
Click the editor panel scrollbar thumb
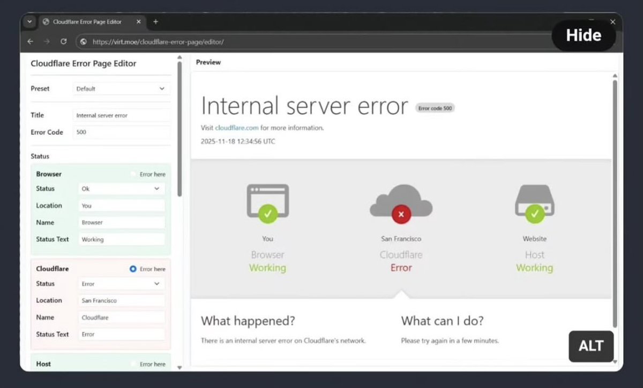coord(180,128)
